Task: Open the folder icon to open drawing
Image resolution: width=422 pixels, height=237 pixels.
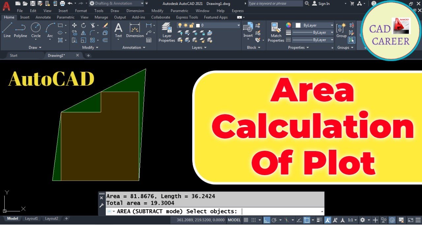Action: (25, 3)
